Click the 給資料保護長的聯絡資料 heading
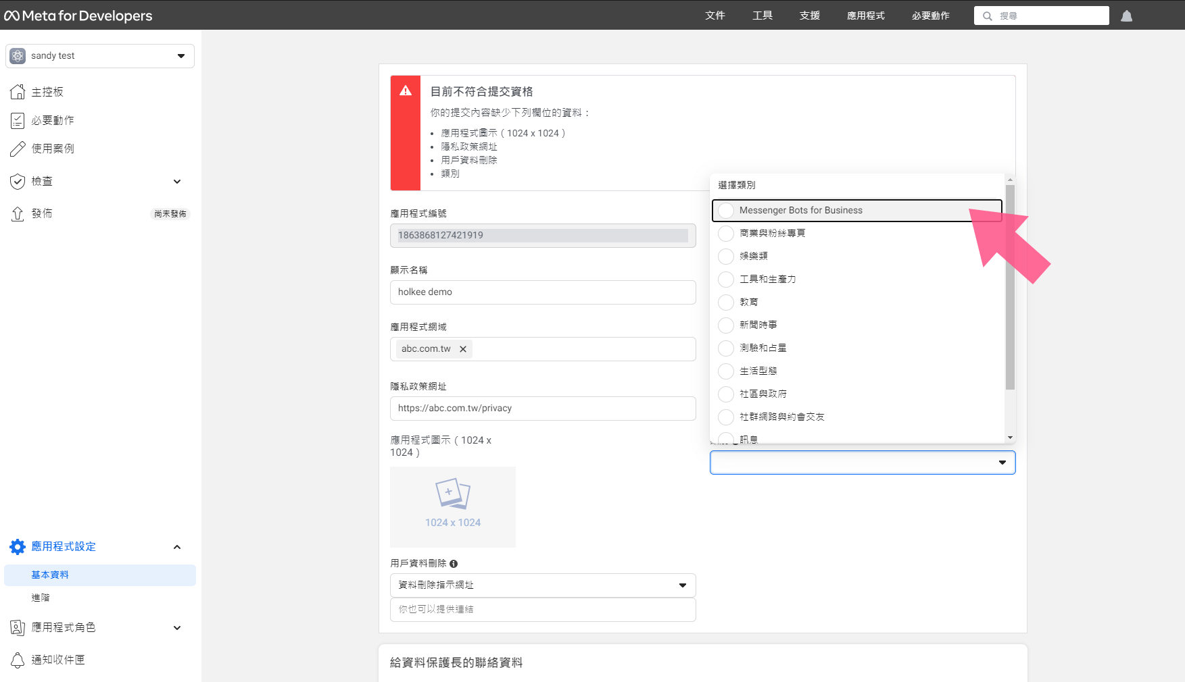The height and width of the screenshot is (682, 1185). point(456,663)
